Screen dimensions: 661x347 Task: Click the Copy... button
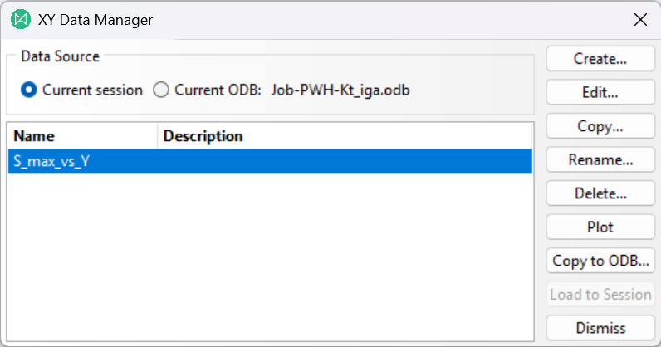coord(600,126)
